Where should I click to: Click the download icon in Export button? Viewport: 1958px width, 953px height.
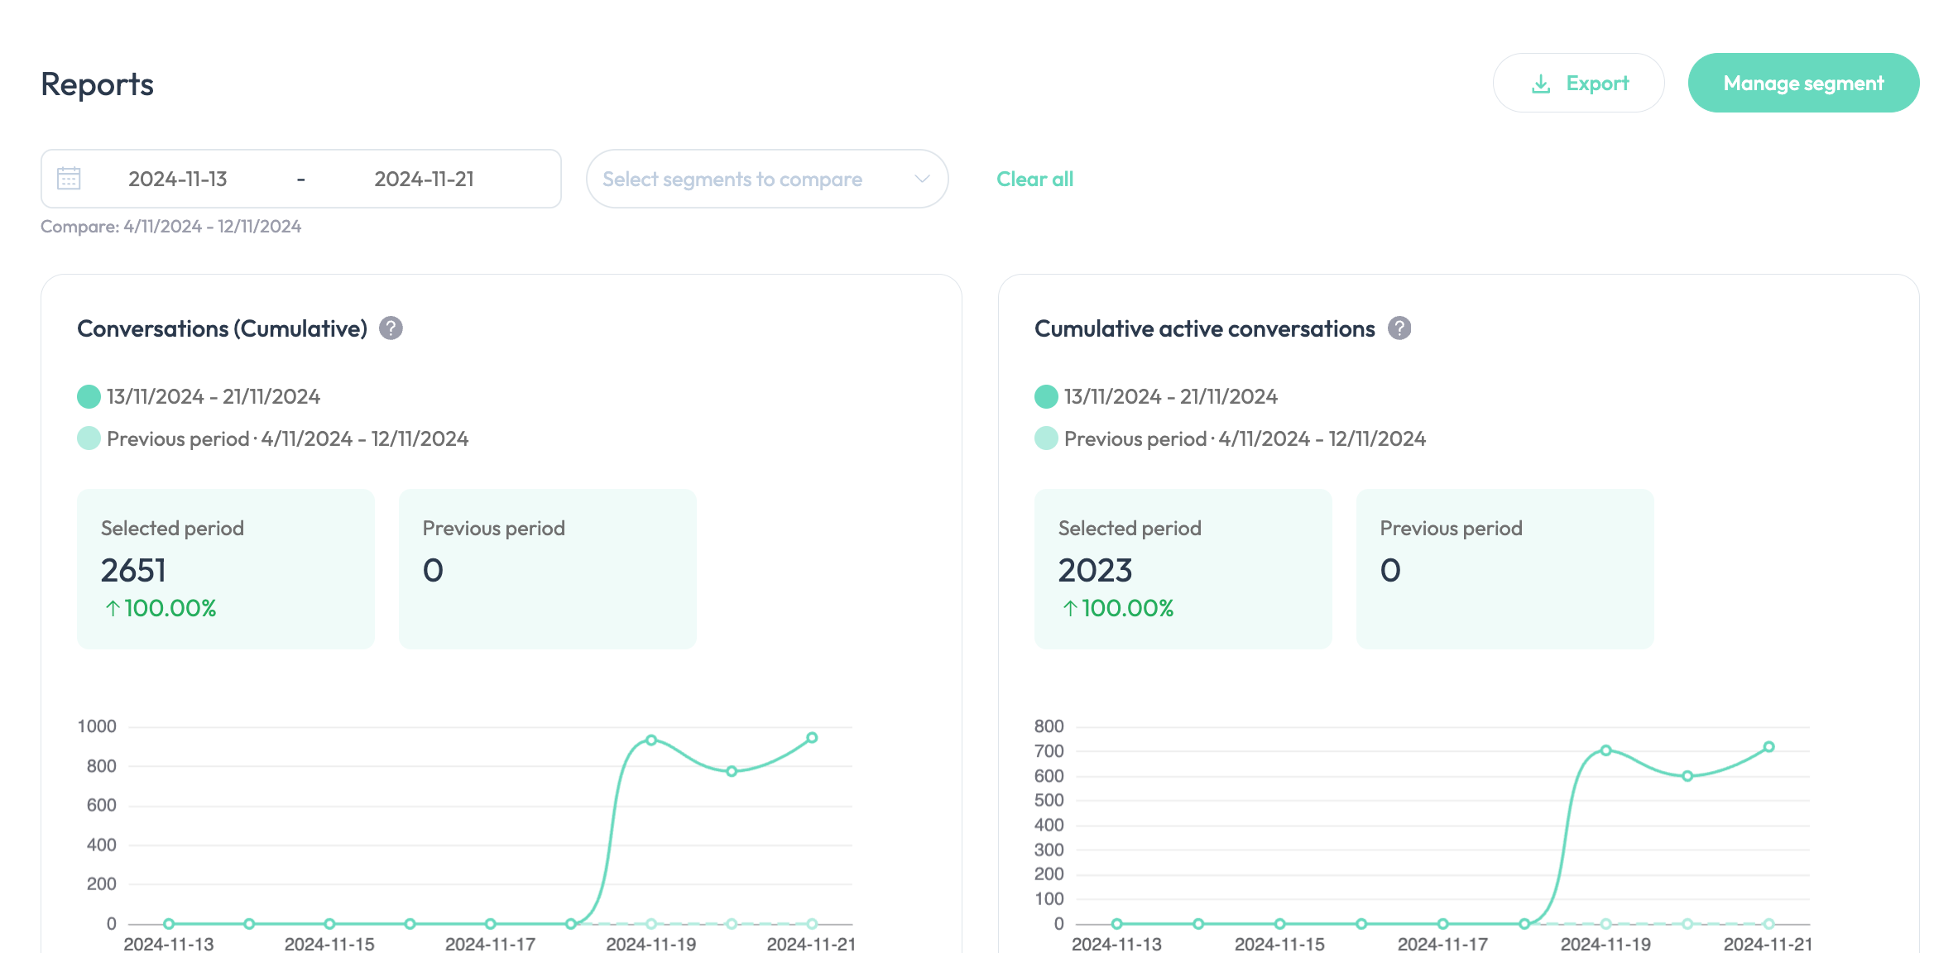(x=1540, y=84)
